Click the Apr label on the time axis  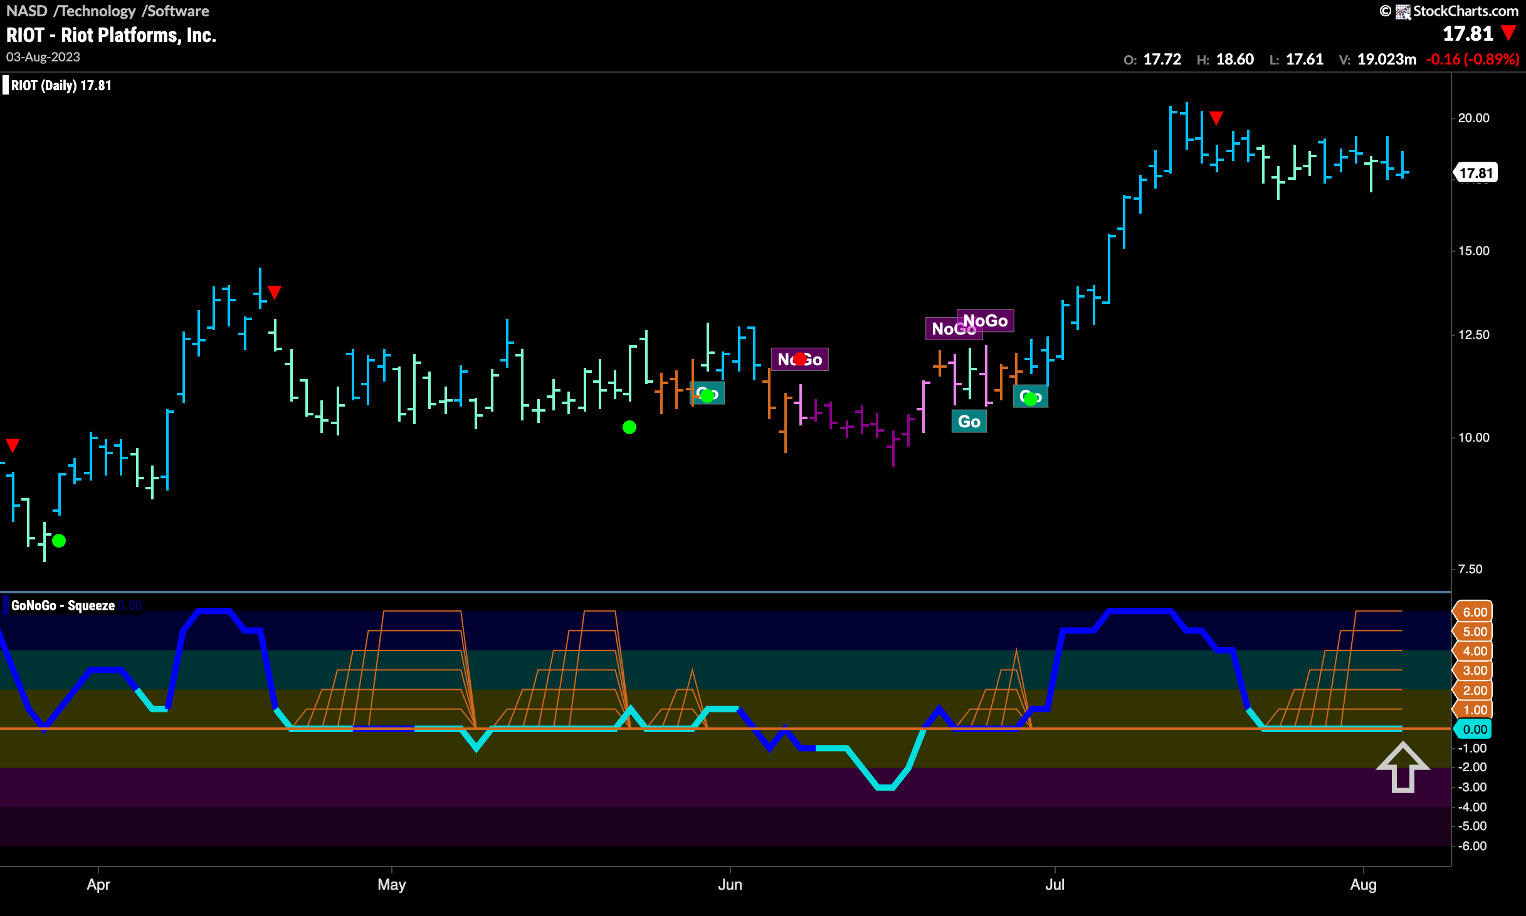coord(98,885)
